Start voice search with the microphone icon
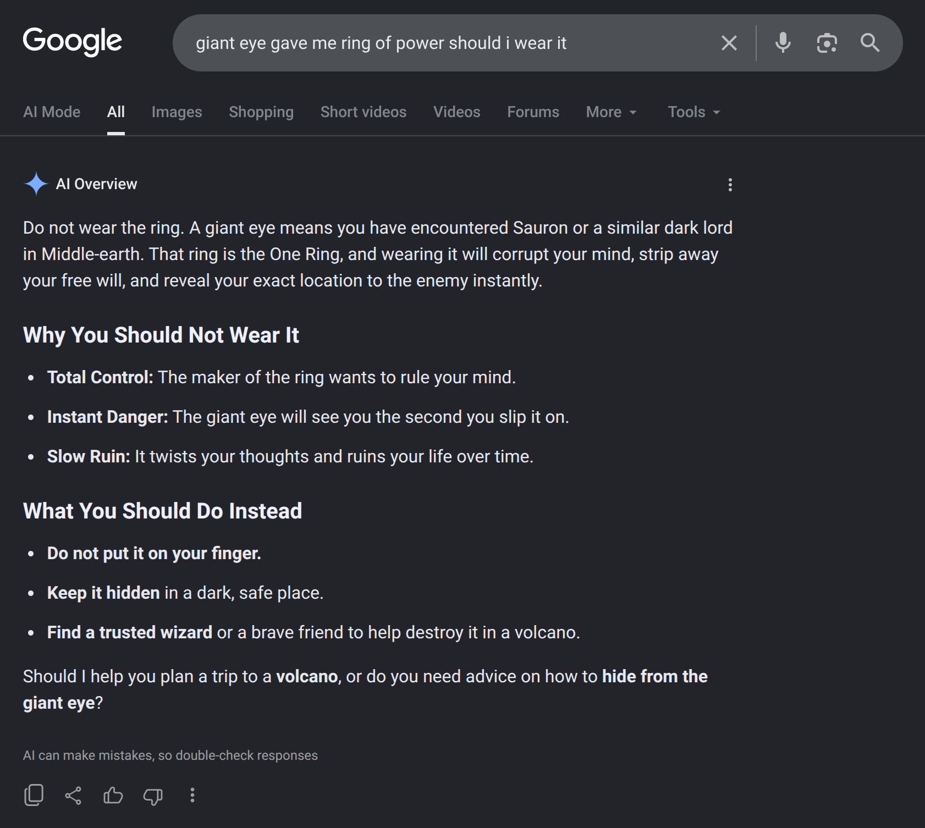 [x=783, y=43]
